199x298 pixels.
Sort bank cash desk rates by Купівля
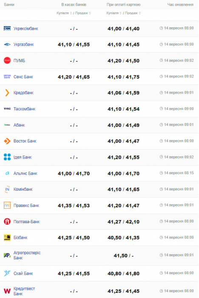click(64, 13)
